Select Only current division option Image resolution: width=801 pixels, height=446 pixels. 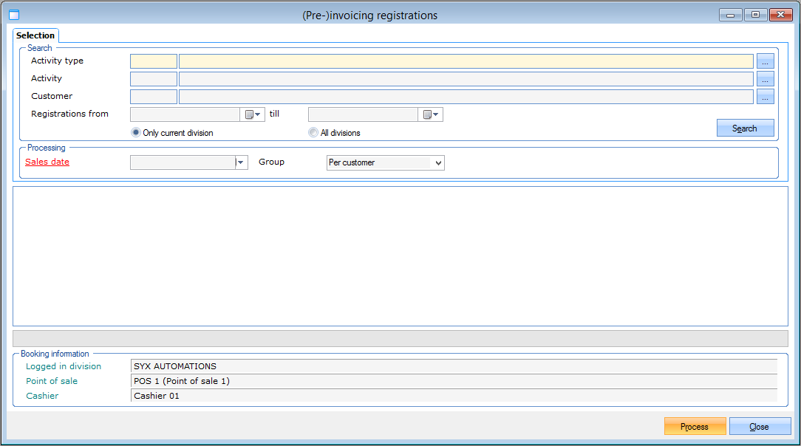click(135, 133)
